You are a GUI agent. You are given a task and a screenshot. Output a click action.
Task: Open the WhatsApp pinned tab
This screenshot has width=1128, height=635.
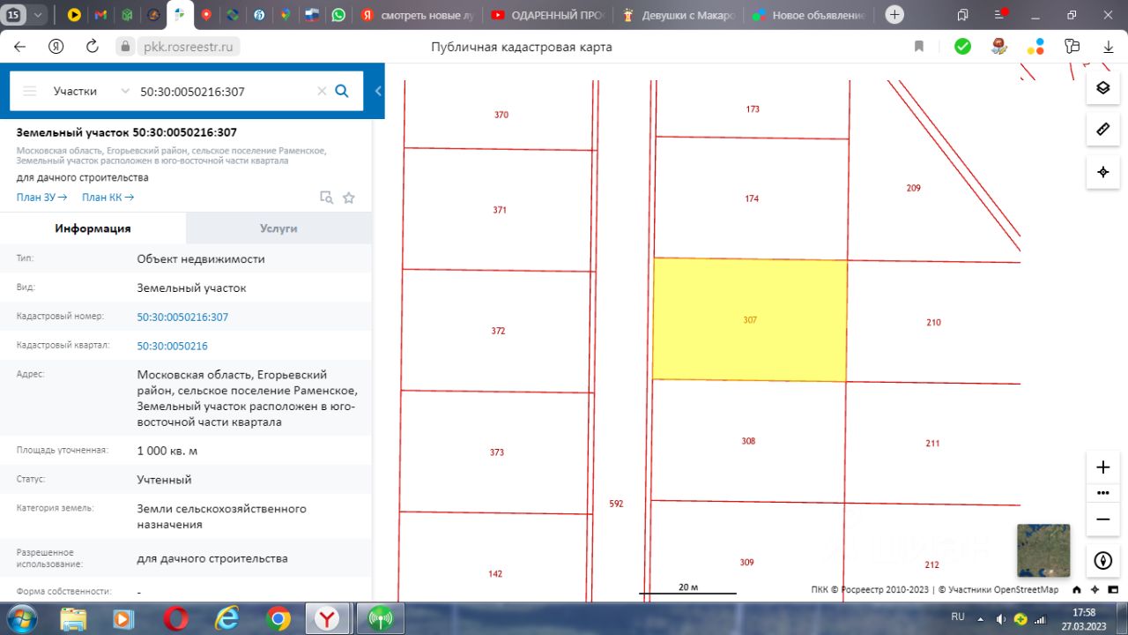(x=339, y=15)
